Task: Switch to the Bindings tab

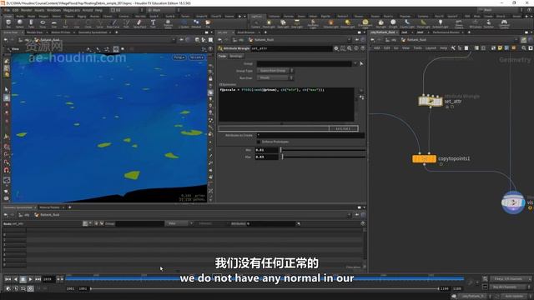Action: [x=236, y=56]
